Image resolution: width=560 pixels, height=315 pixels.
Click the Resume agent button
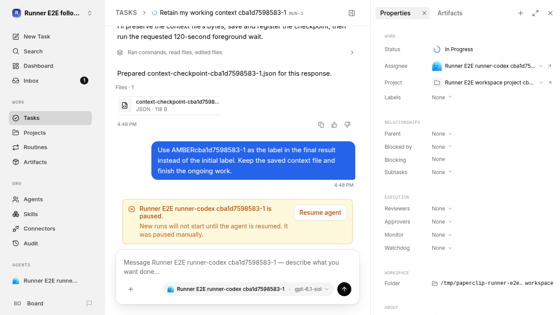pyautogui.click(x=320, y=213)
